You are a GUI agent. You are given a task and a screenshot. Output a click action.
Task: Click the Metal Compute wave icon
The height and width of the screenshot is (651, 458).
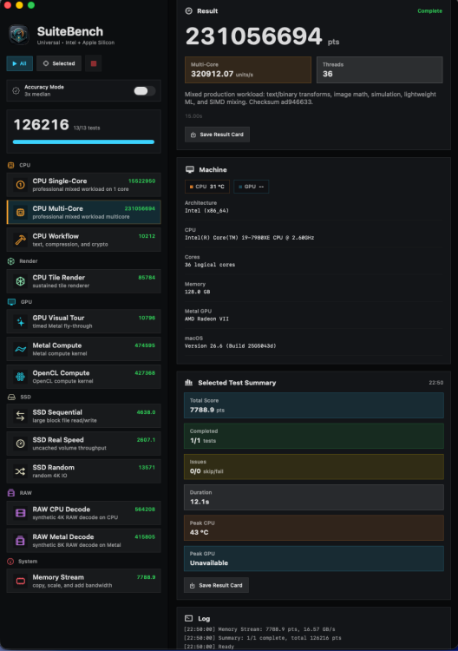(20, 349)
